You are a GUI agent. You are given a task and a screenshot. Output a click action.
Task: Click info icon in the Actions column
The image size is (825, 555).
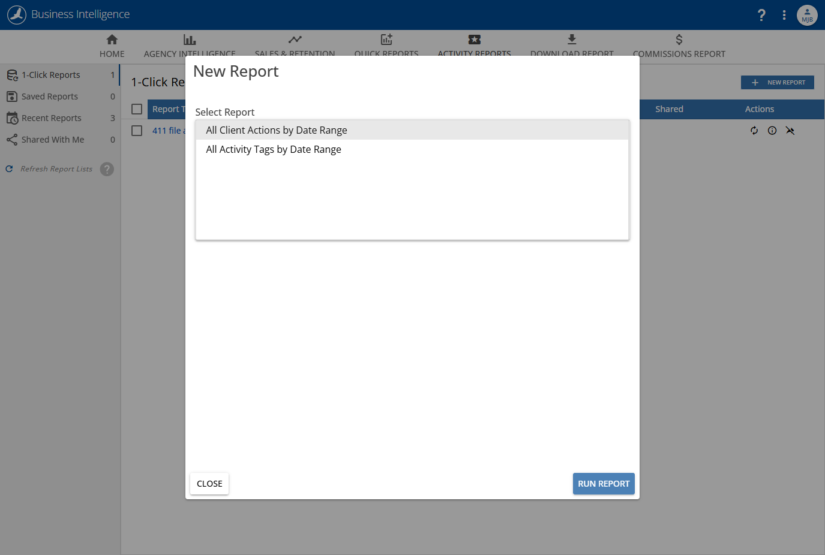[772, 131]
